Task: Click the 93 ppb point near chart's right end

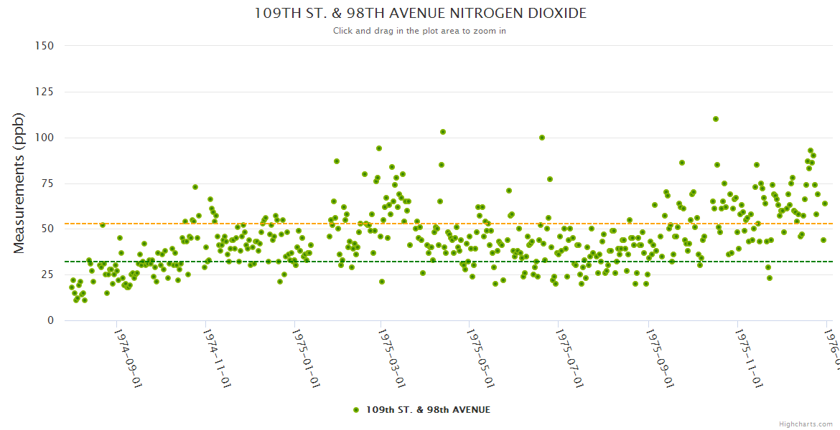Action: [x=811, y=150]
